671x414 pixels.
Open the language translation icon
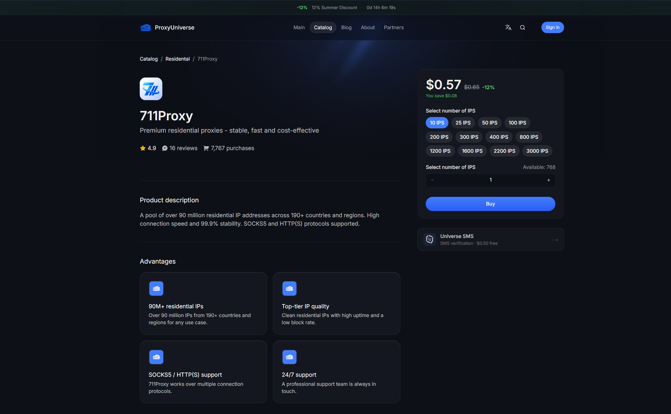(x=508, y=28)
